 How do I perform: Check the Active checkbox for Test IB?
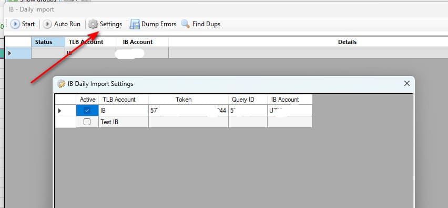point(87,122)
